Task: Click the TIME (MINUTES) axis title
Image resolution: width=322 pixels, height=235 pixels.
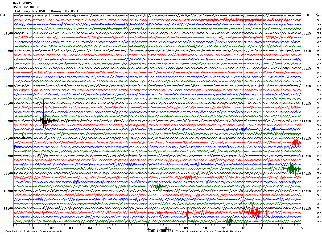Action: pos(160,231)
